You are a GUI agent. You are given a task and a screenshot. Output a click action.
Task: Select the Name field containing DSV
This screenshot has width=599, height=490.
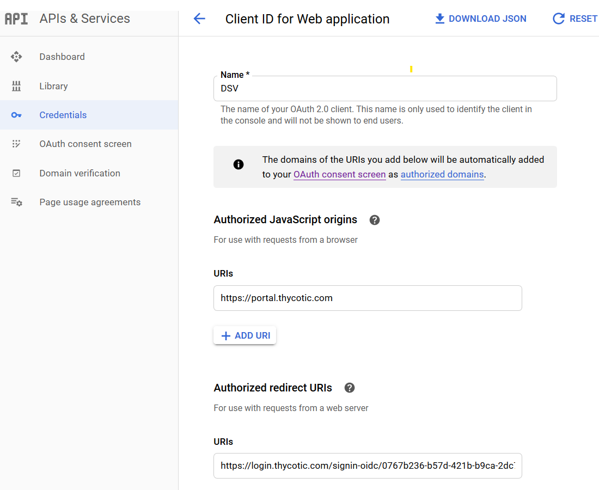click(385, 88)
